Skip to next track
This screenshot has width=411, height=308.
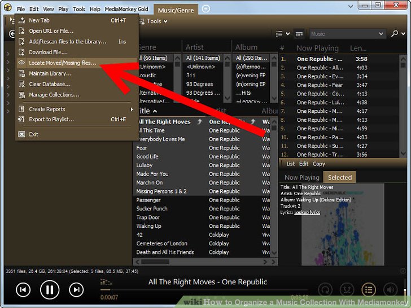coord(76,290)
